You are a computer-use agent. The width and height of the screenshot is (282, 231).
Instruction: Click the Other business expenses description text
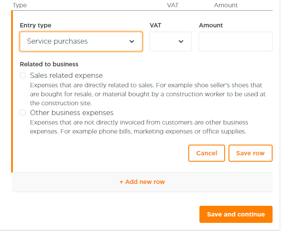click(x=139, y=127)
